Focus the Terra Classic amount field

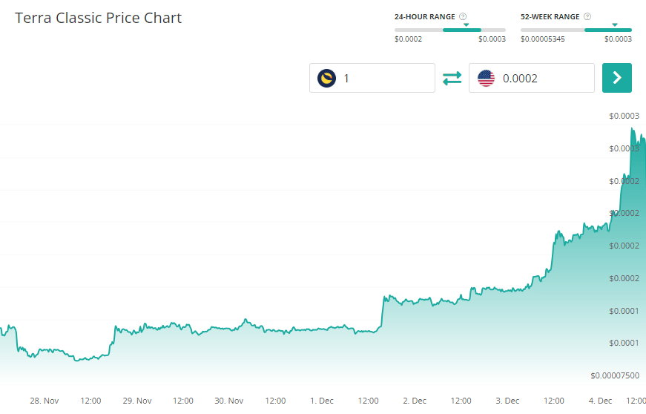[x=384, y=78]
